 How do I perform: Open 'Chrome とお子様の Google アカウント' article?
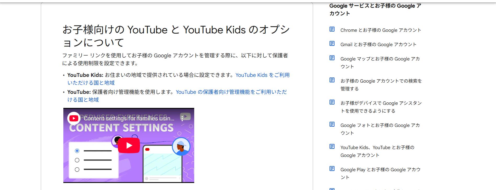click(x=381, y=30)
